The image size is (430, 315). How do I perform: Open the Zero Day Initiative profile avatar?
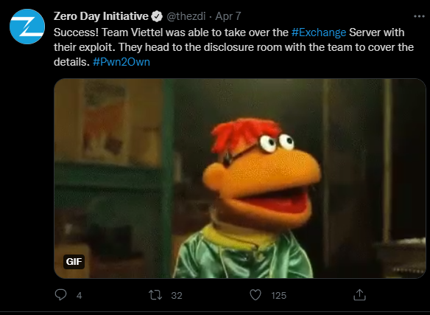pyautogui.click(x=27, y=27)
